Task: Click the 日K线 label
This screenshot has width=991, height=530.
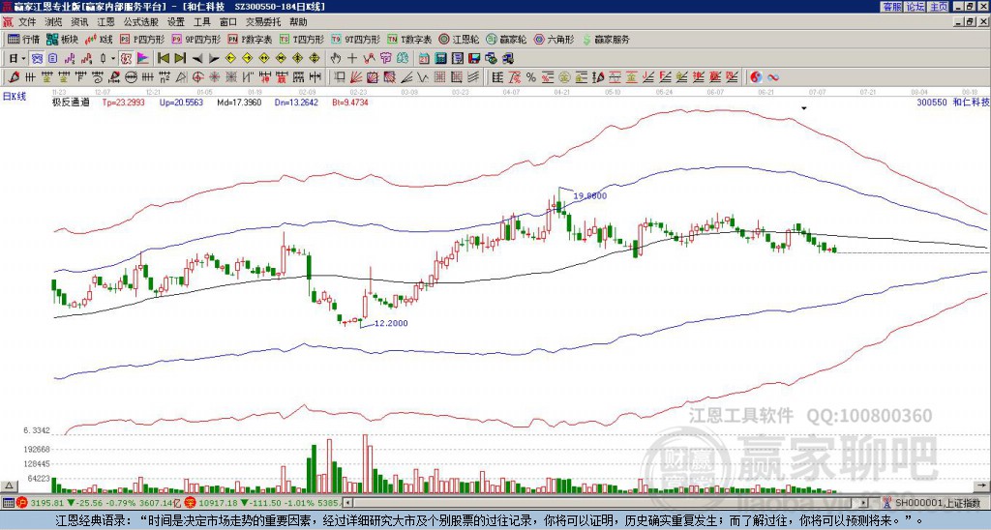Action: pyautogui.click(x=14, y=97)
